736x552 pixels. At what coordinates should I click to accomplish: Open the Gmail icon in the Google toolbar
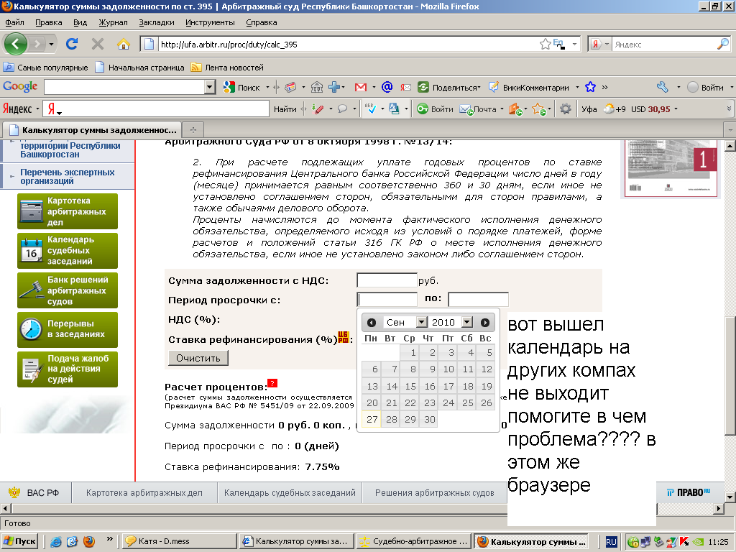(x=361, y=87)
